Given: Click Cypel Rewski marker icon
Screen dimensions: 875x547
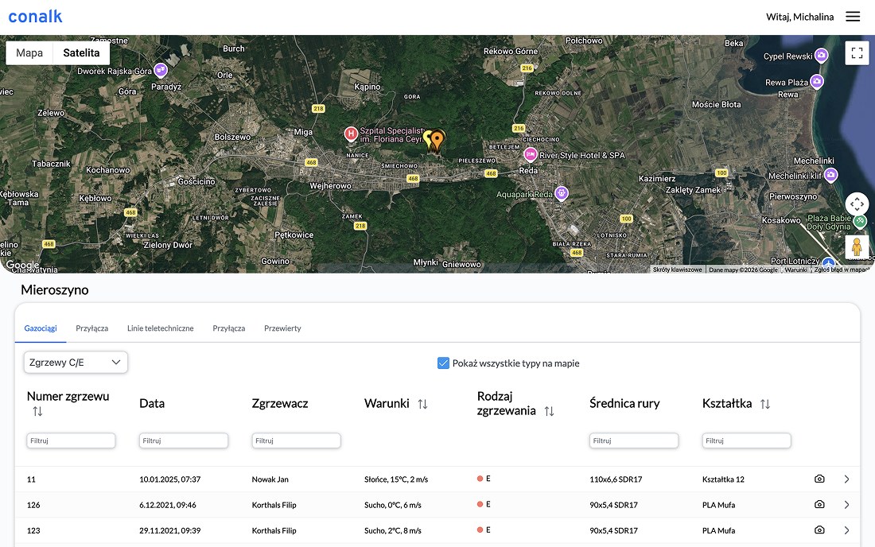Looking at the screenshot, I should tap(821, 55).
